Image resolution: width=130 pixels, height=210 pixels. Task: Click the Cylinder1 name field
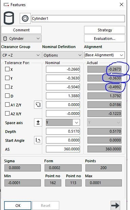click(78, 18)
